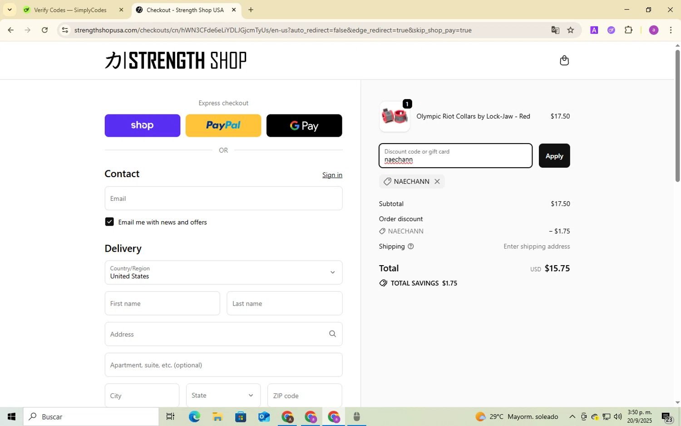Open the Chrome three-dot menu
Image resolution: width=681 pixels, height=426 pixels.
tap(671, 30)
